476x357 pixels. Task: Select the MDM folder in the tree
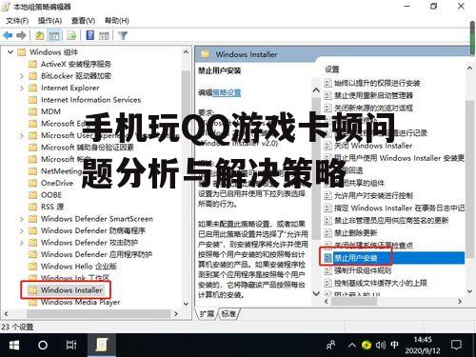click(x=45, y=111)
